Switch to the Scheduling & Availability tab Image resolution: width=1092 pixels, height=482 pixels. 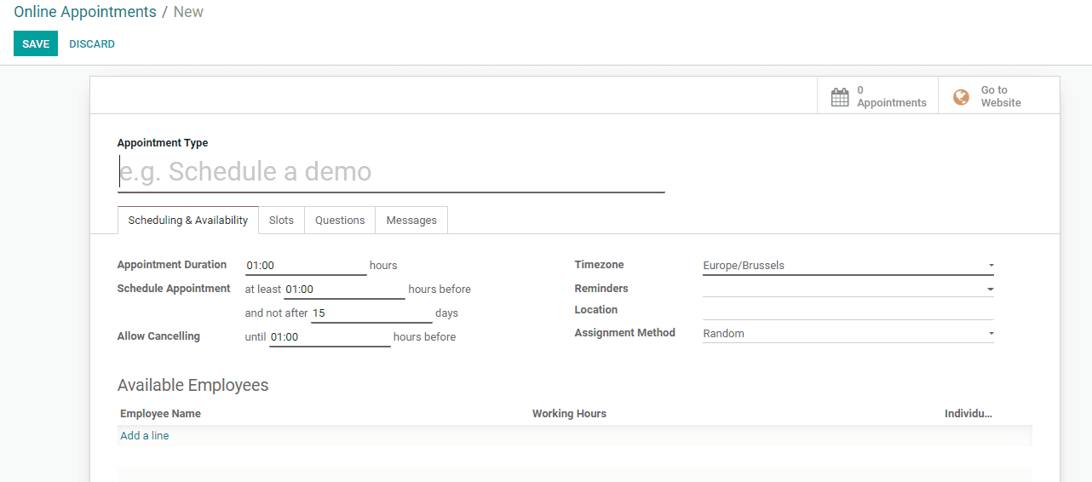(188, 220)
